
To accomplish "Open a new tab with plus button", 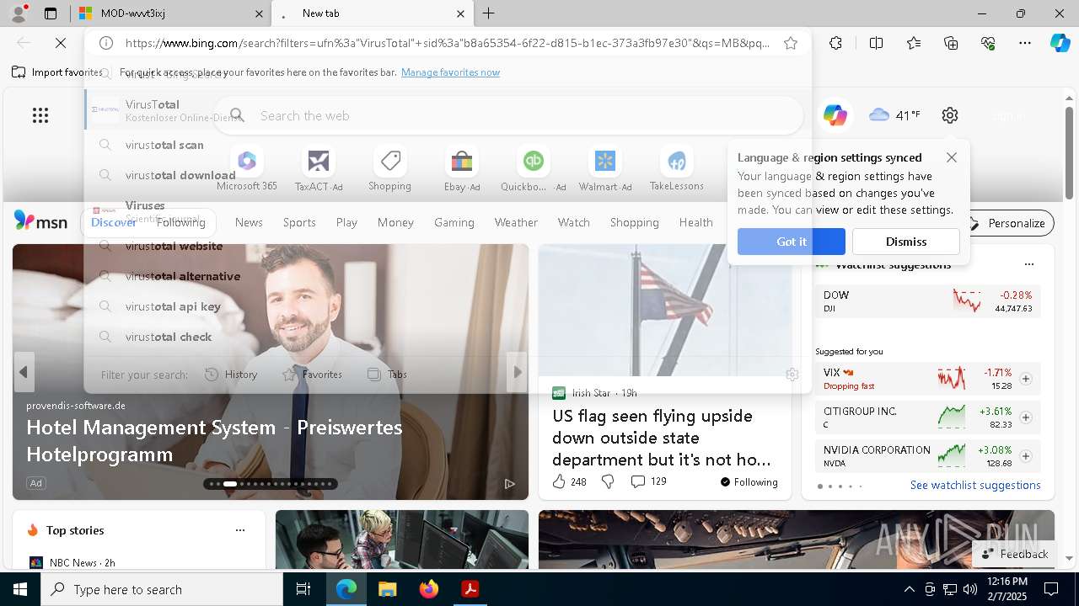I will coord(489,13).
